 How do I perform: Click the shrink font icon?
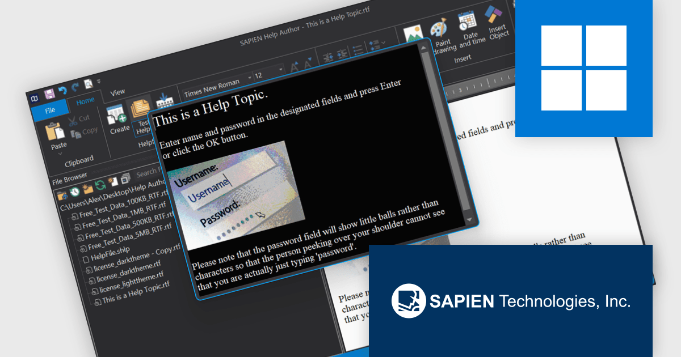(307, 64)
